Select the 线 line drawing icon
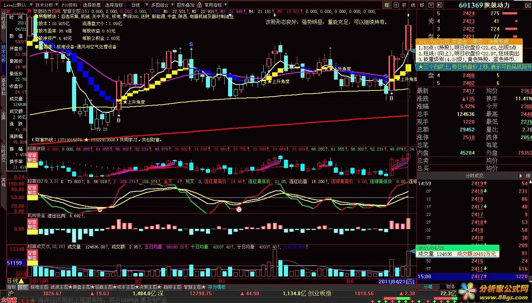532x303 pixels. 413,5
